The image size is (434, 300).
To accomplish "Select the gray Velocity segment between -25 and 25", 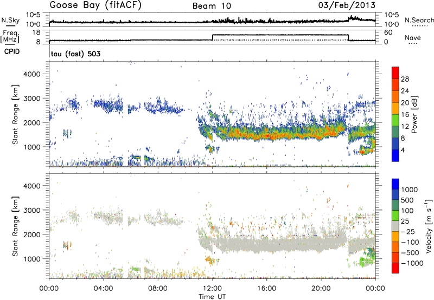I will tap(395, 226).
